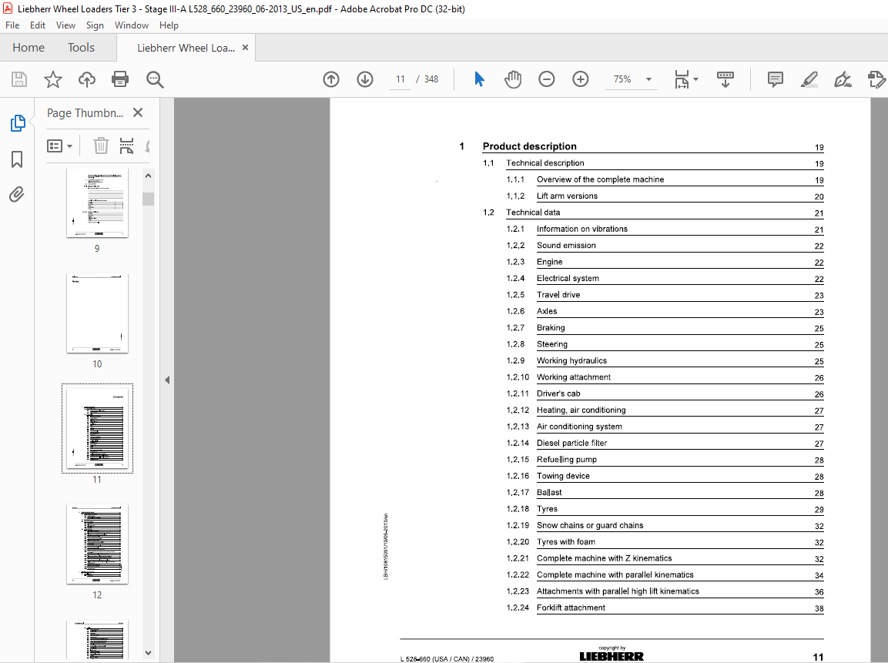Open the File menu
Image resolution: width=888 pixels, height=663 pixels.
(12, 25)
